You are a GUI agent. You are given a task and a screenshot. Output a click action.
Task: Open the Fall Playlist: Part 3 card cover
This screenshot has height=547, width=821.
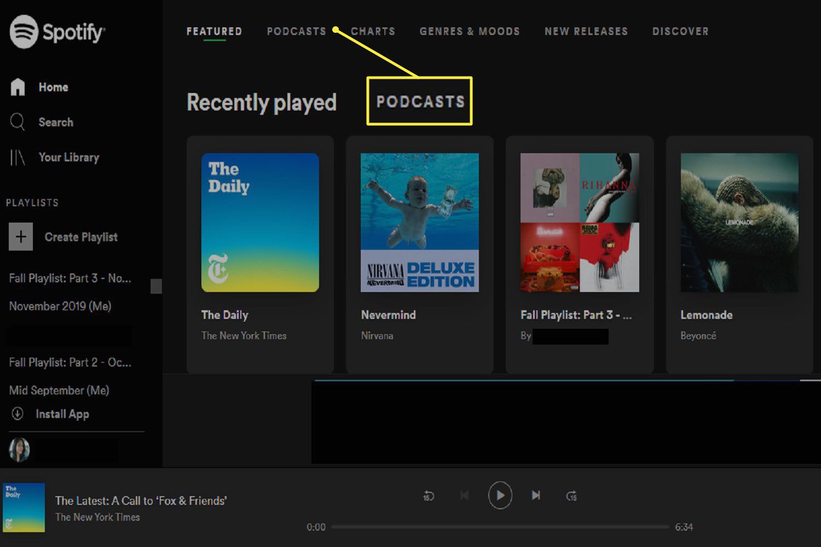click(x=580, y=223)
